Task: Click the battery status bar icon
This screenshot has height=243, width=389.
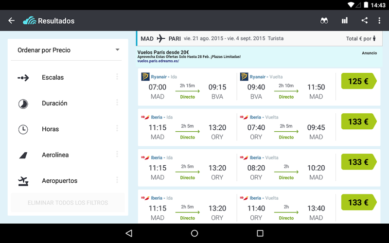Action: point(366,5)
